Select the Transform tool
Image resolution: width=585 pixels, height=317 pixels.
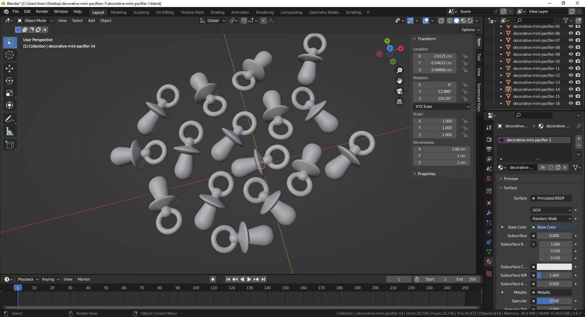(9, 105)
